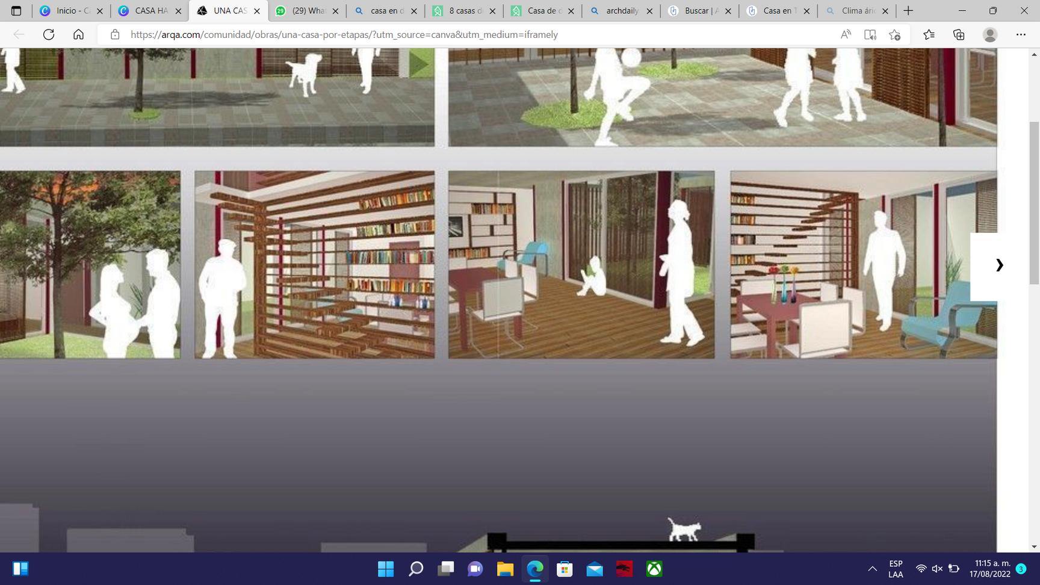Screen dimensions: 1040x585
Task: Open the child sitting on floor render
Action: point(581,265)
